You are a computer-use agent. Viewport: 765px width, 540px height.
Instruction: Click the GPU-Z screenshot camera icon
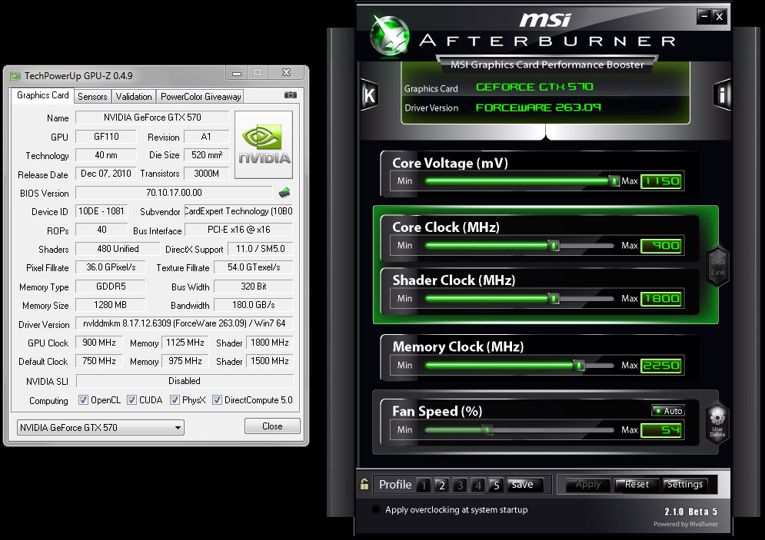click(x=291, y=95)
